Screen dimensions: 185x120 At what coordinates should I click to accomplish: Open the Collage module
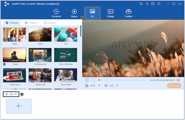[110, 13]
